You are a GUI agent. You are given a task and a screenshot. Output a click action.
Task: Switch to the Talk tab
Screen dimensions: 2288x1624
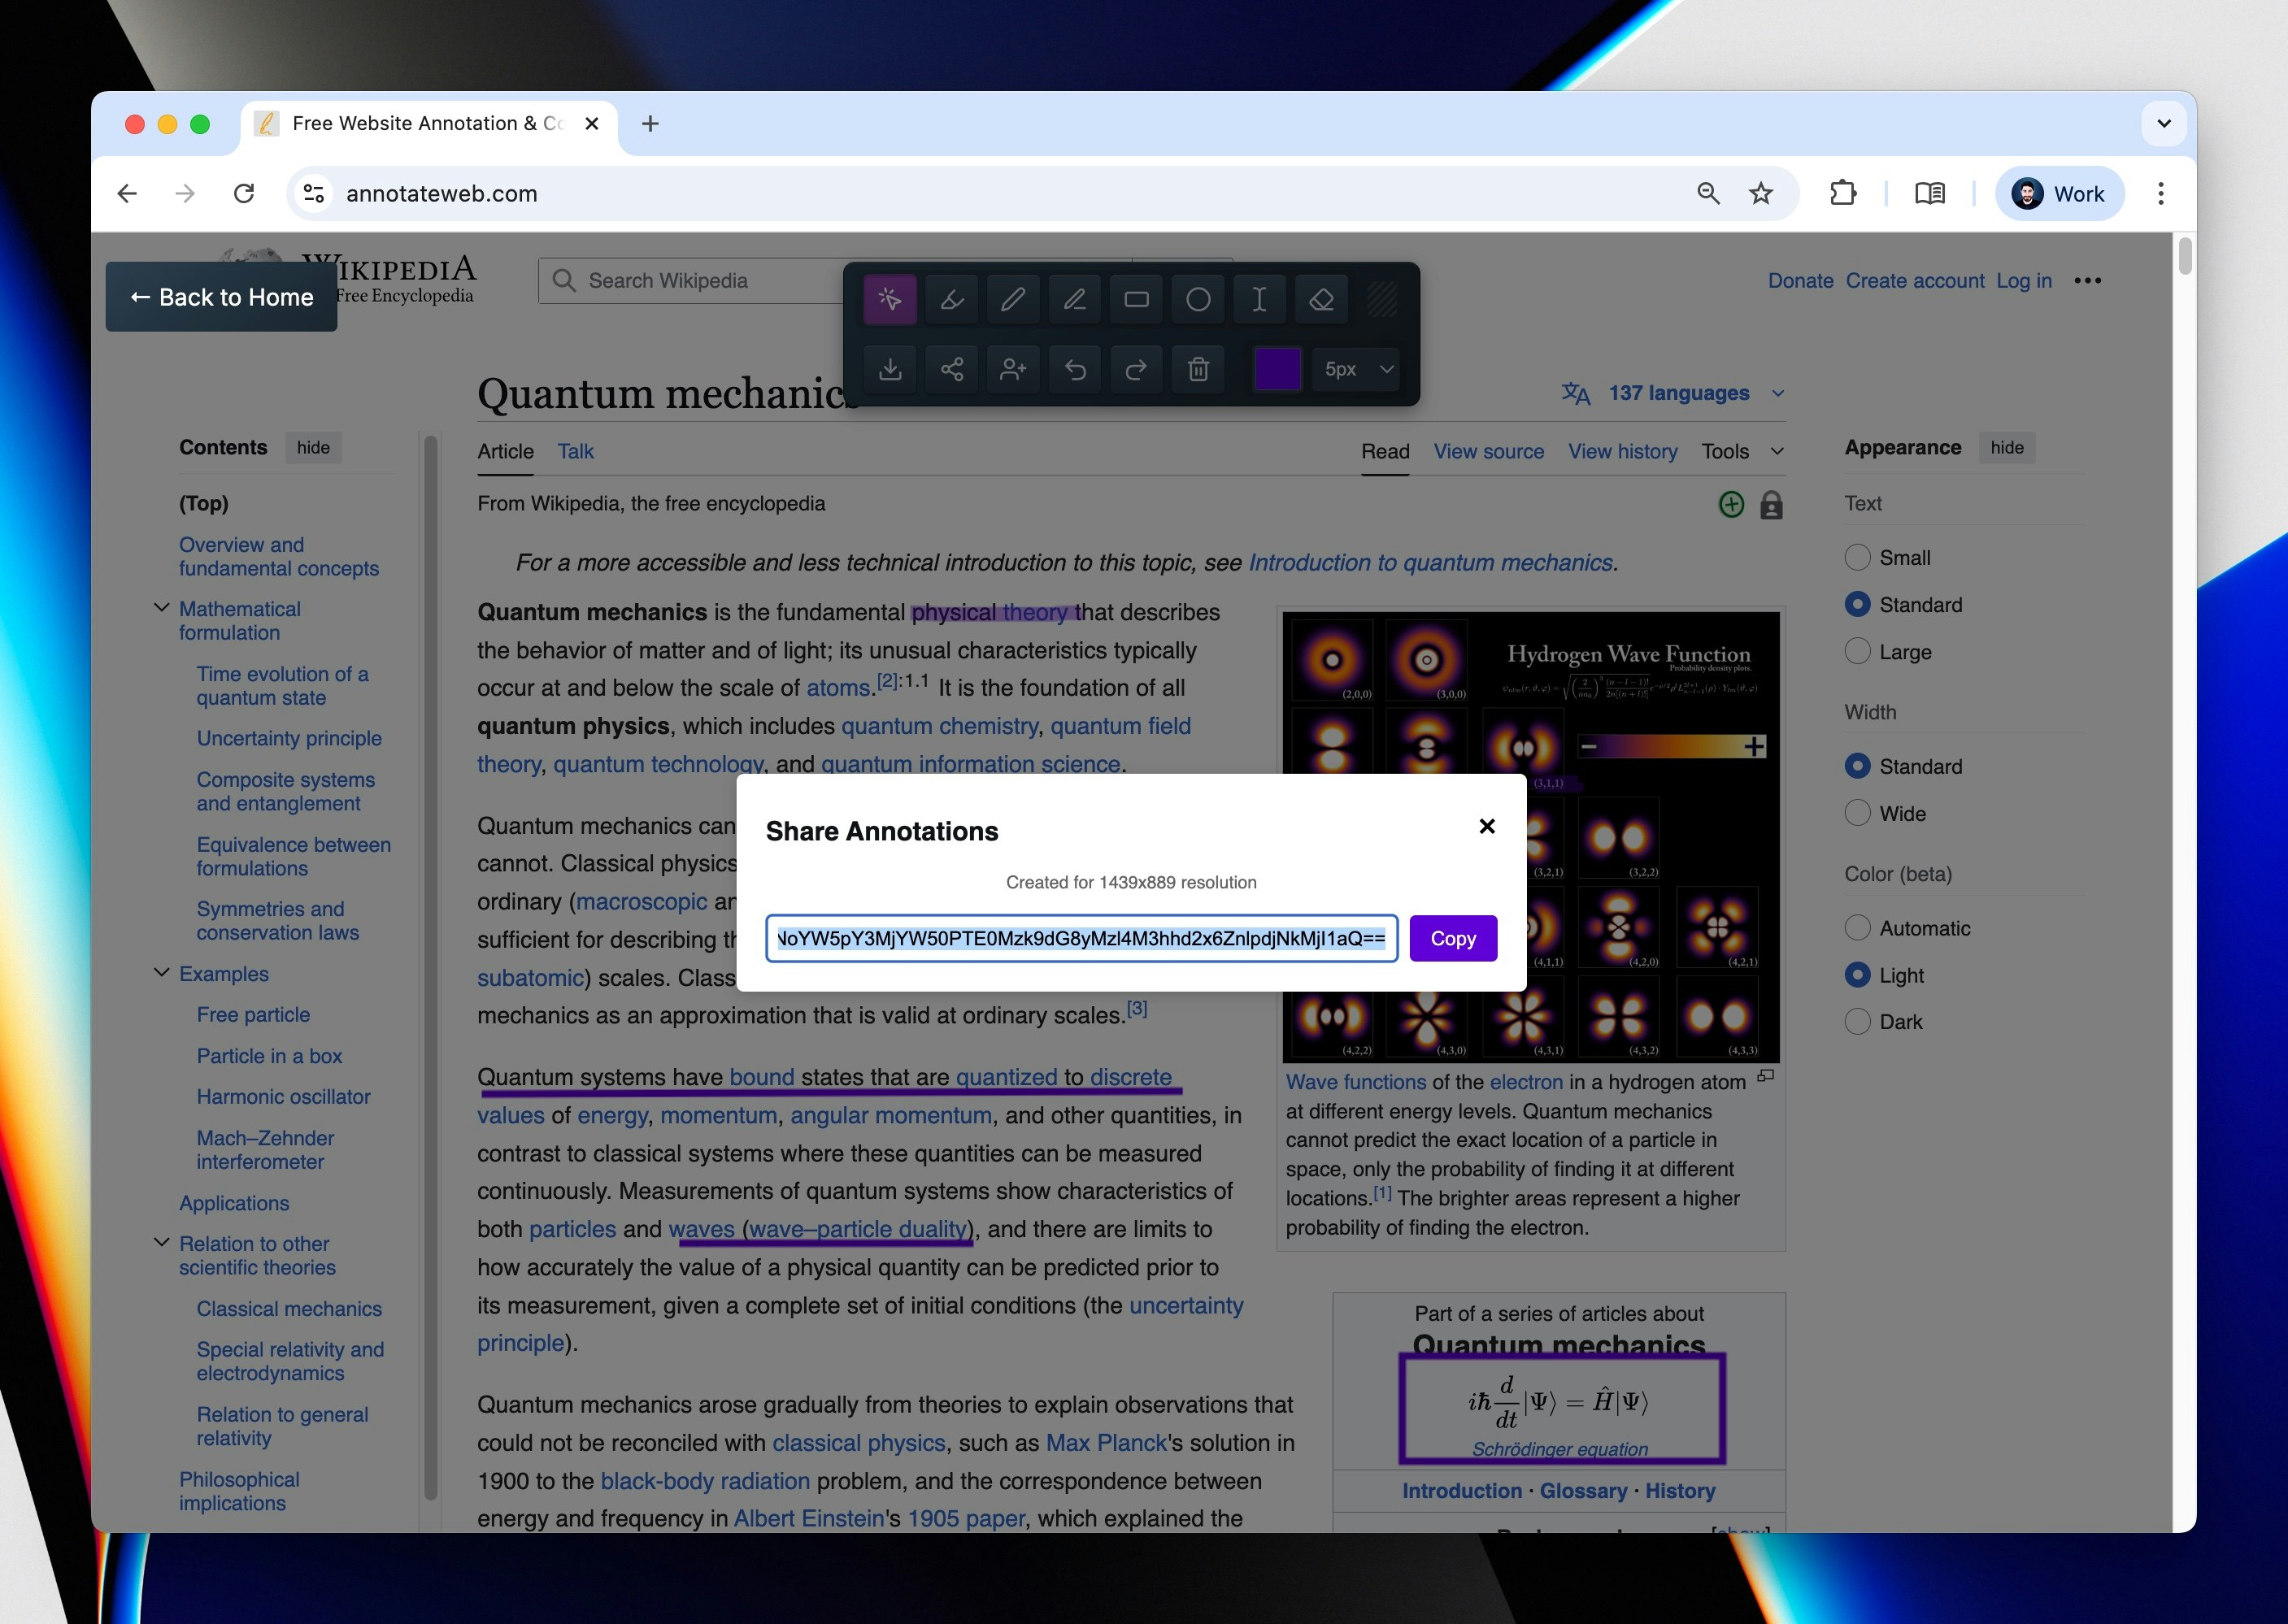pos(575,452)
